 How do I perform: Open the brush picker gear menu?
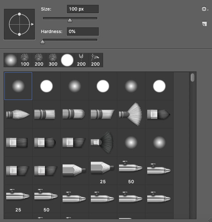click(x=205, y=9)
